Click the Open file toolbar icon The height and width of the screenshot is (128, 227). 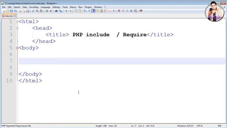(x=7, y=11)
